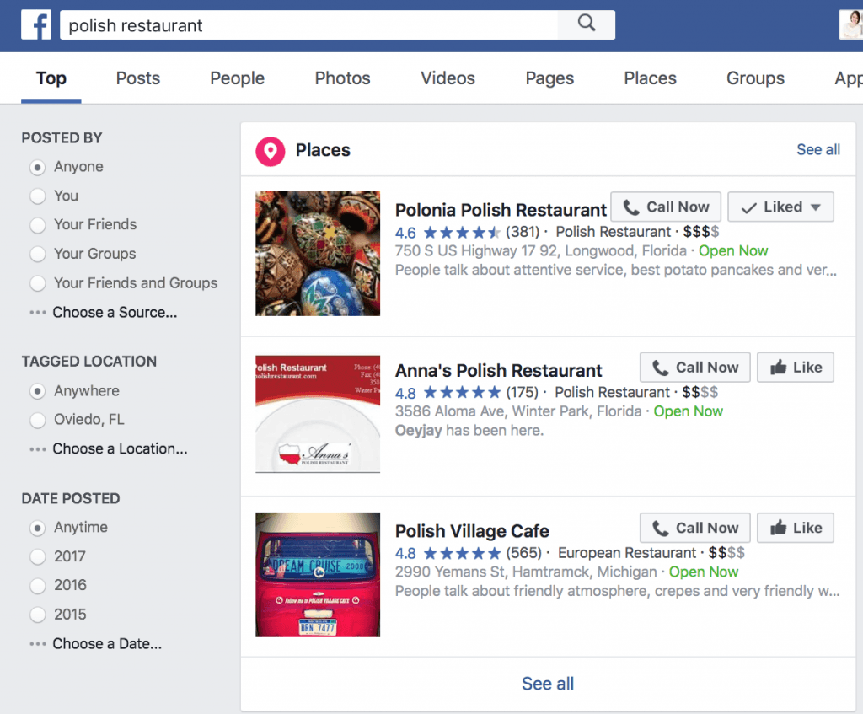
Task: Switch to the Top tab
Action: coord(51,78)
